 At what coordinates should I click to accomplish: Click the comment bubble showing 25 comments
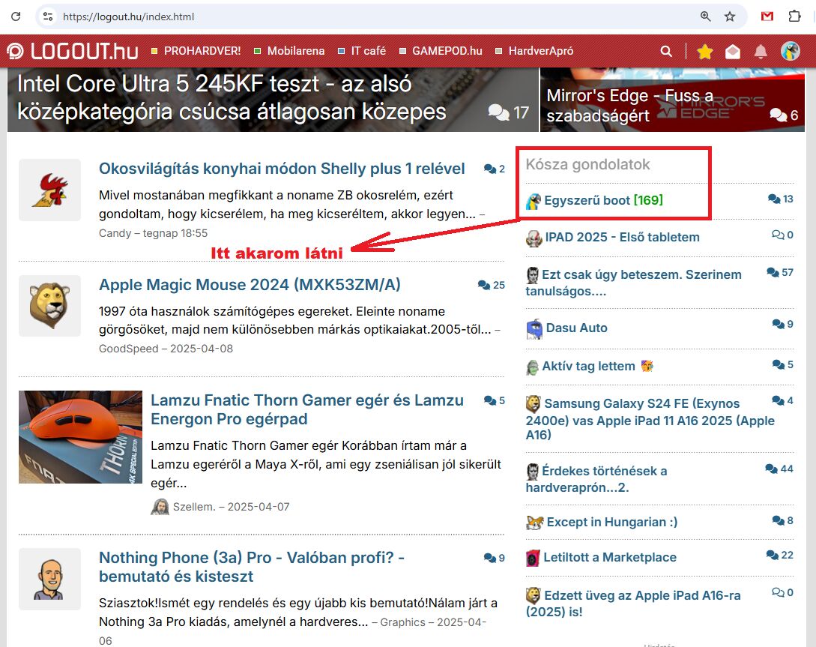click(x=492, y=285)
